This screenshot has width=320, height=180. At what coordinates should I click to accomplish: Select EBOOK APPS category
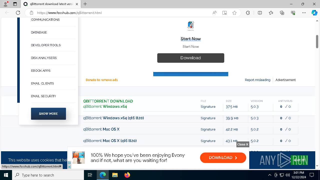click(x=41, y=71)
